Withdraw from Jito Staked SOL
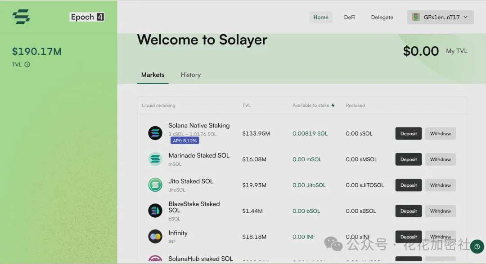The image size is (486, 264). point(441,185)
